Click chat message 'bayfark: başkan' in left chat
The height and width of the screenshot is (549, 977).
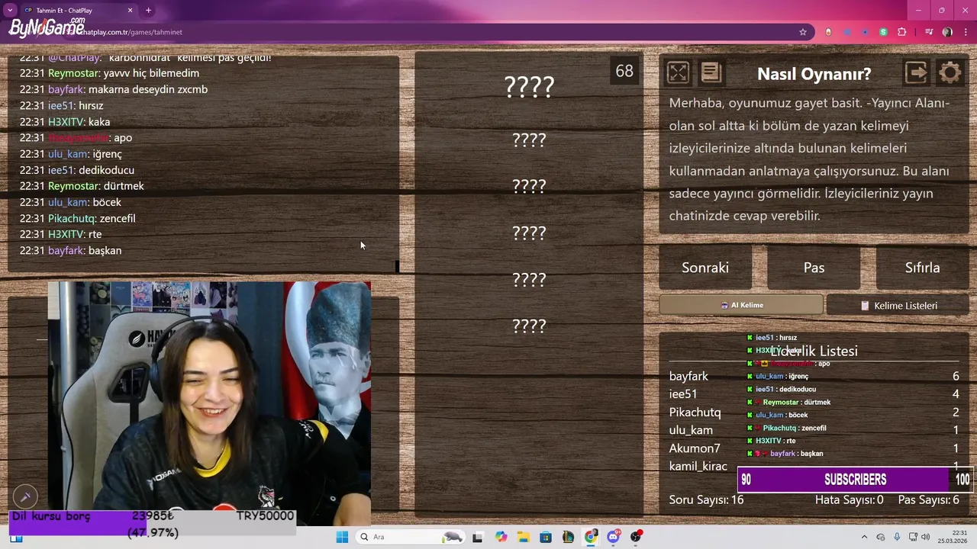[x=70, y=250]
